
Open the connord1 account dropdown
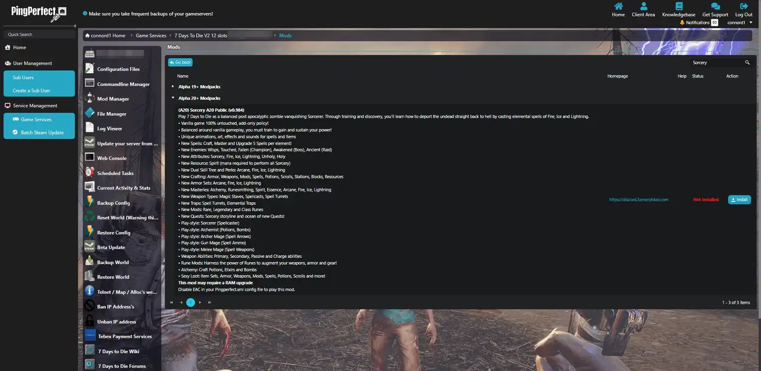tap(740, 23)
